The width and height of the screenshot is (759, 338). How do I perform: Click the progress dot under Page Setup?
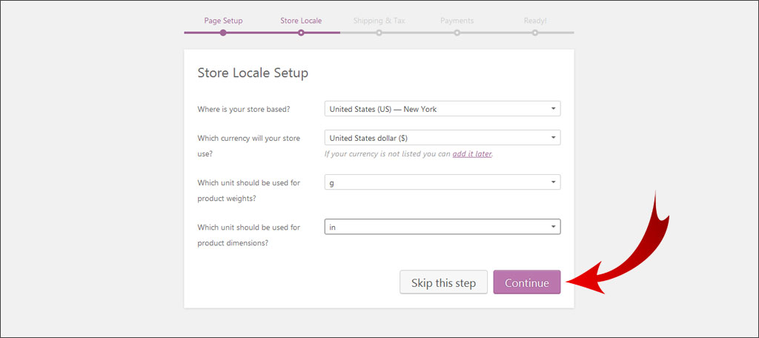[x=223, y=33]
